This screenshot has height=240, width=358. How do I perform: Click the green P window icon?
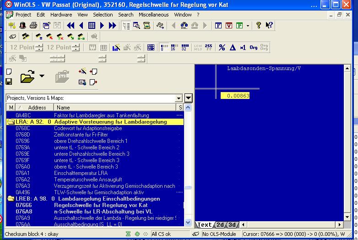(239, 25)
